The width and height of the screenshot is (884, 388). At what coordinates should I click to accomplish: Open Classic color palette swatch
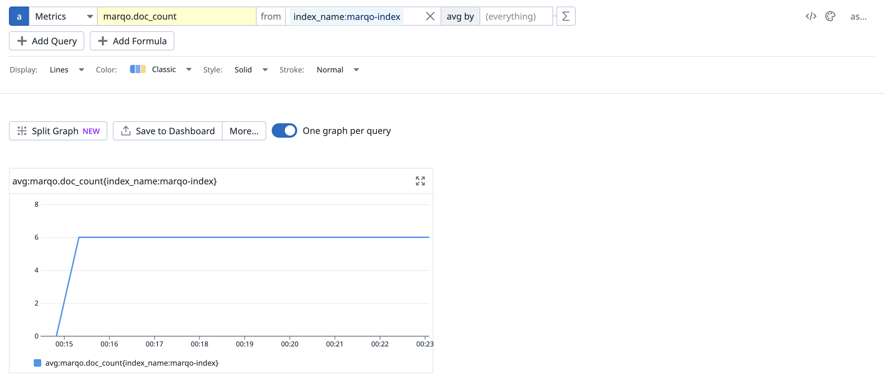[x=138, y=69]
